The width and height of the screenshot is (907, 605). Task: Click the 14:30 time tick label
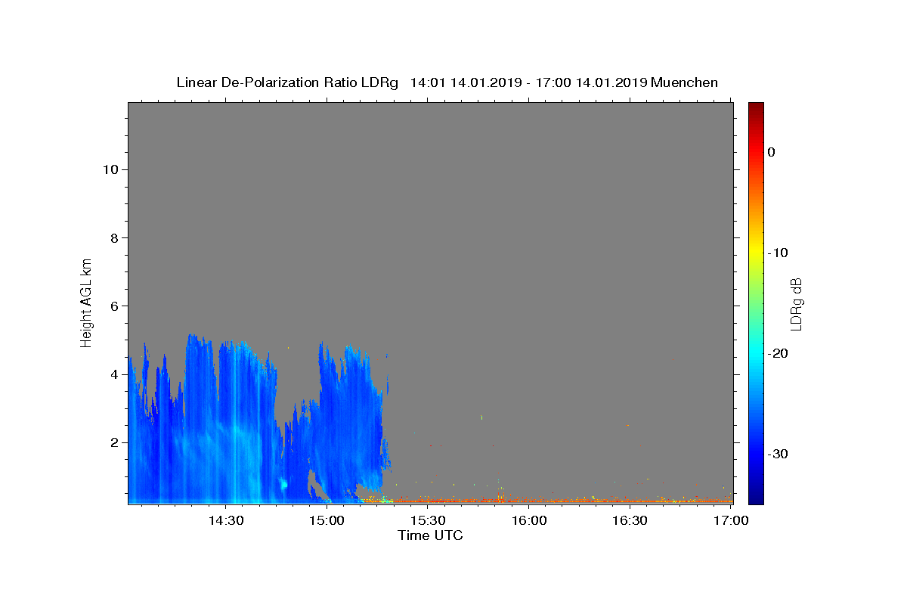225,520
